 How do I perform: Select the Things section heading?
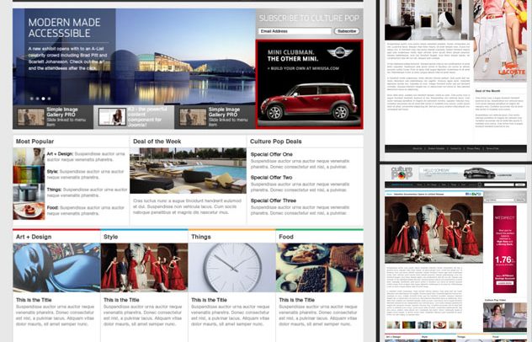[200, 238]
